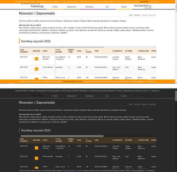177x172 pixels.
Task: Accept cookies via '<< akceptuję >>' in light page
Action: 151,82
